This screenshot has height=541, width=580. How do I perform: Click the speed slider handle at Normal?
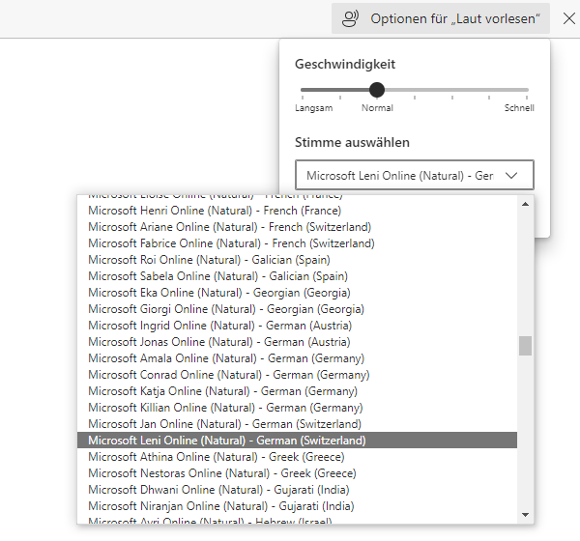(x=377, y=90)
